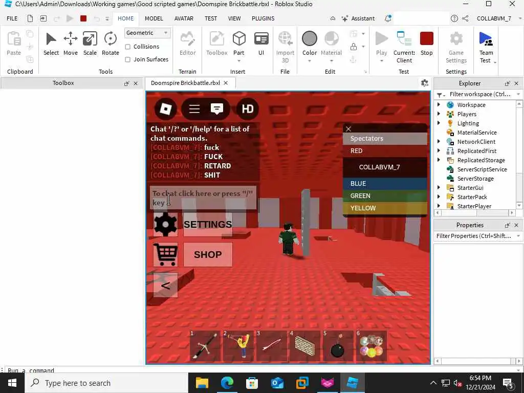Screen dimensions: 524x393
Task: Equip the paintballs in slot 6
Action: (372, 346)
